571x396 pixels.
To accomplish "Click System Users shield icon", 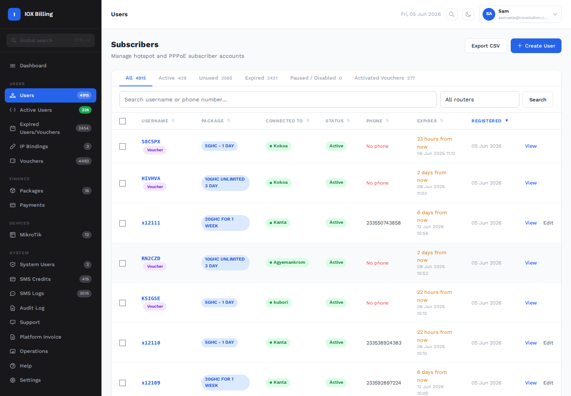I will point(13,265).
